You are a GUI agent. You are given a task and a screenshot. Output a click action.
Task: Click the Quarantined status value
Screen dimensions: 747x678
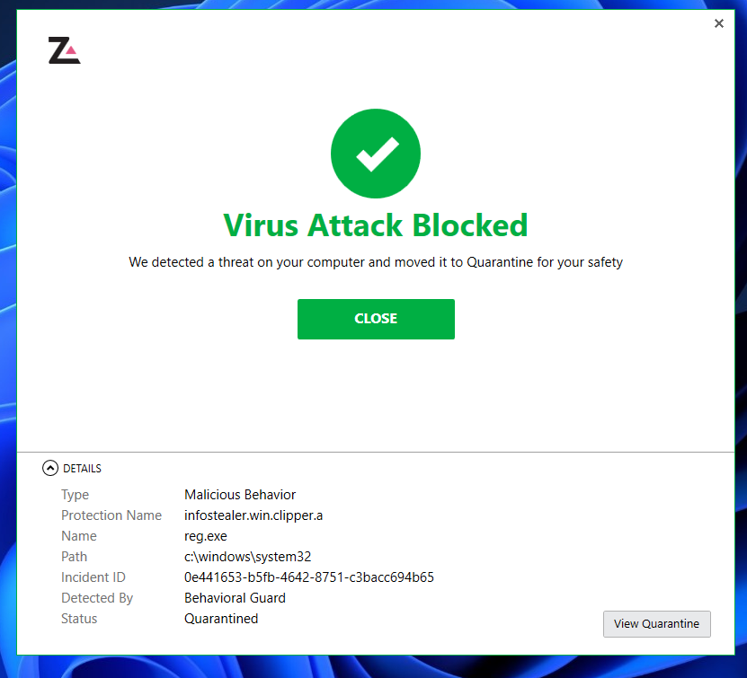click(221, 619)
